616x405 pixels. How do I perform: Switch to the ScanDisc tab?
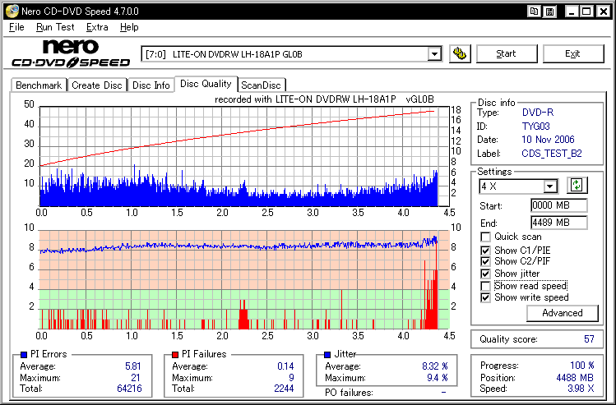(261, 85)
